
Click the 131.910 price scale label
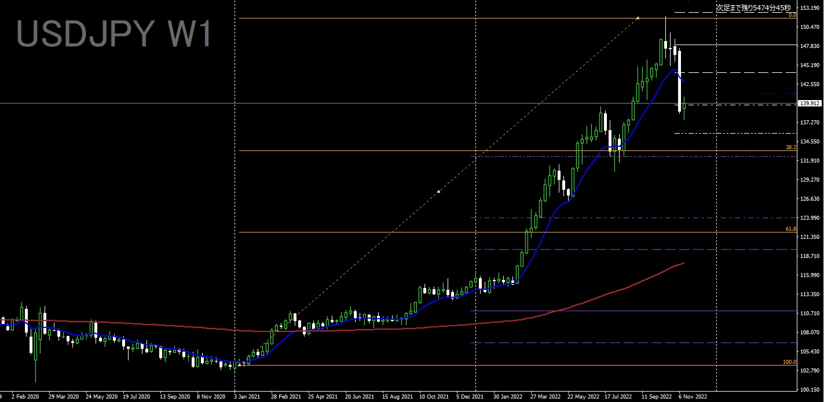tap(811, 161)
